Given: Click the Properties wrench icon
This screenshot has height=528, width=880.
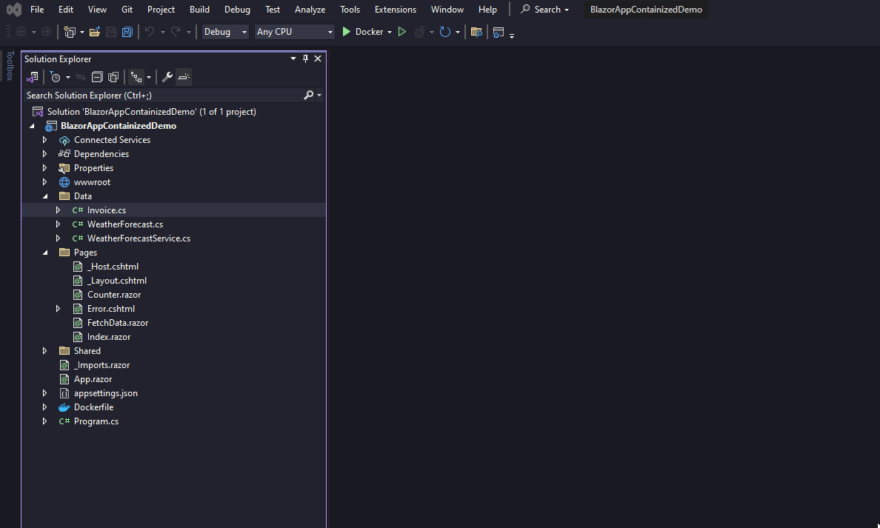Looking at the screenshot, I should 167,77.
